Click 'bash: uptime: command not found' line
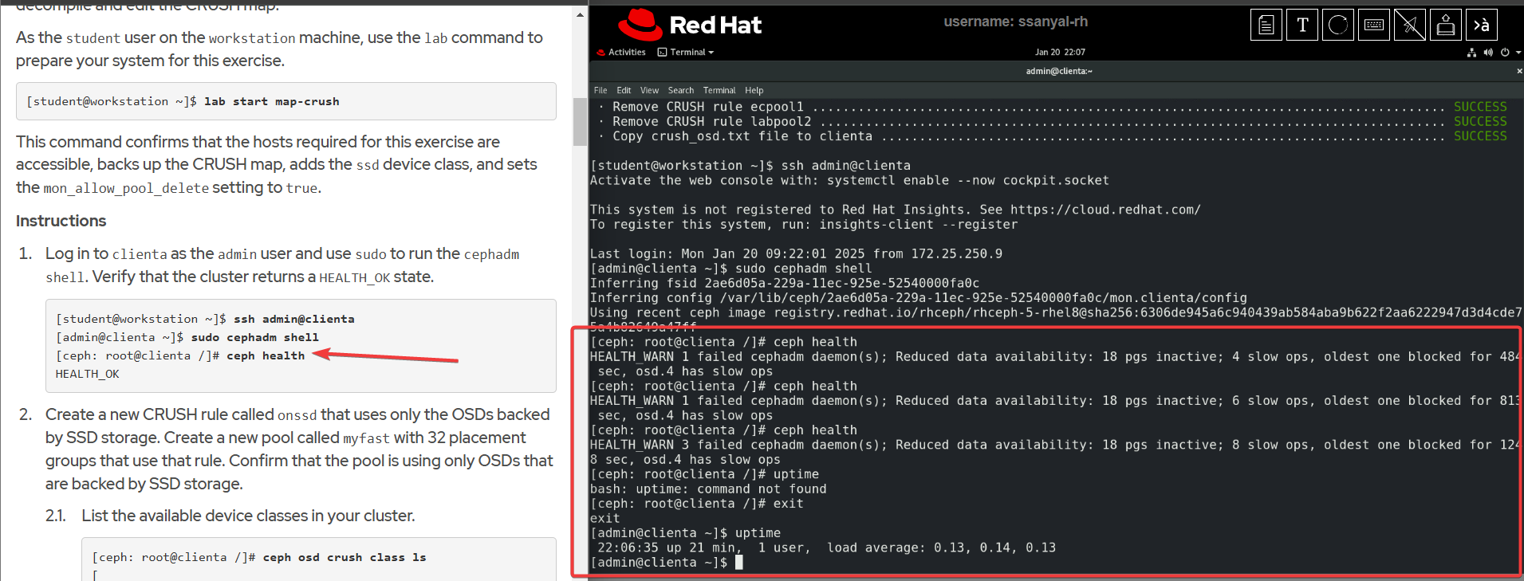This screenshot has width=1524, height=581. click(708, 489)
